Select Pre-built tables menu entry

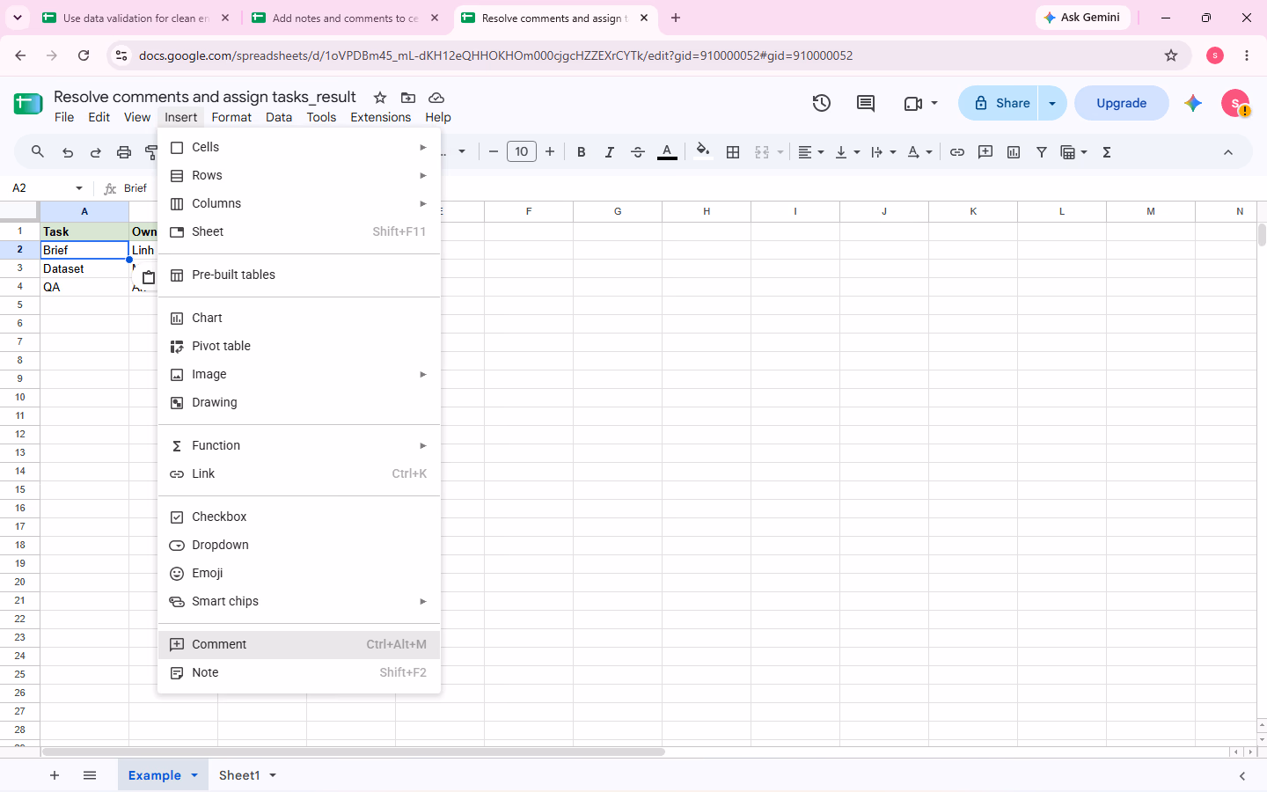pyautogui.click(x=299, y=275)
